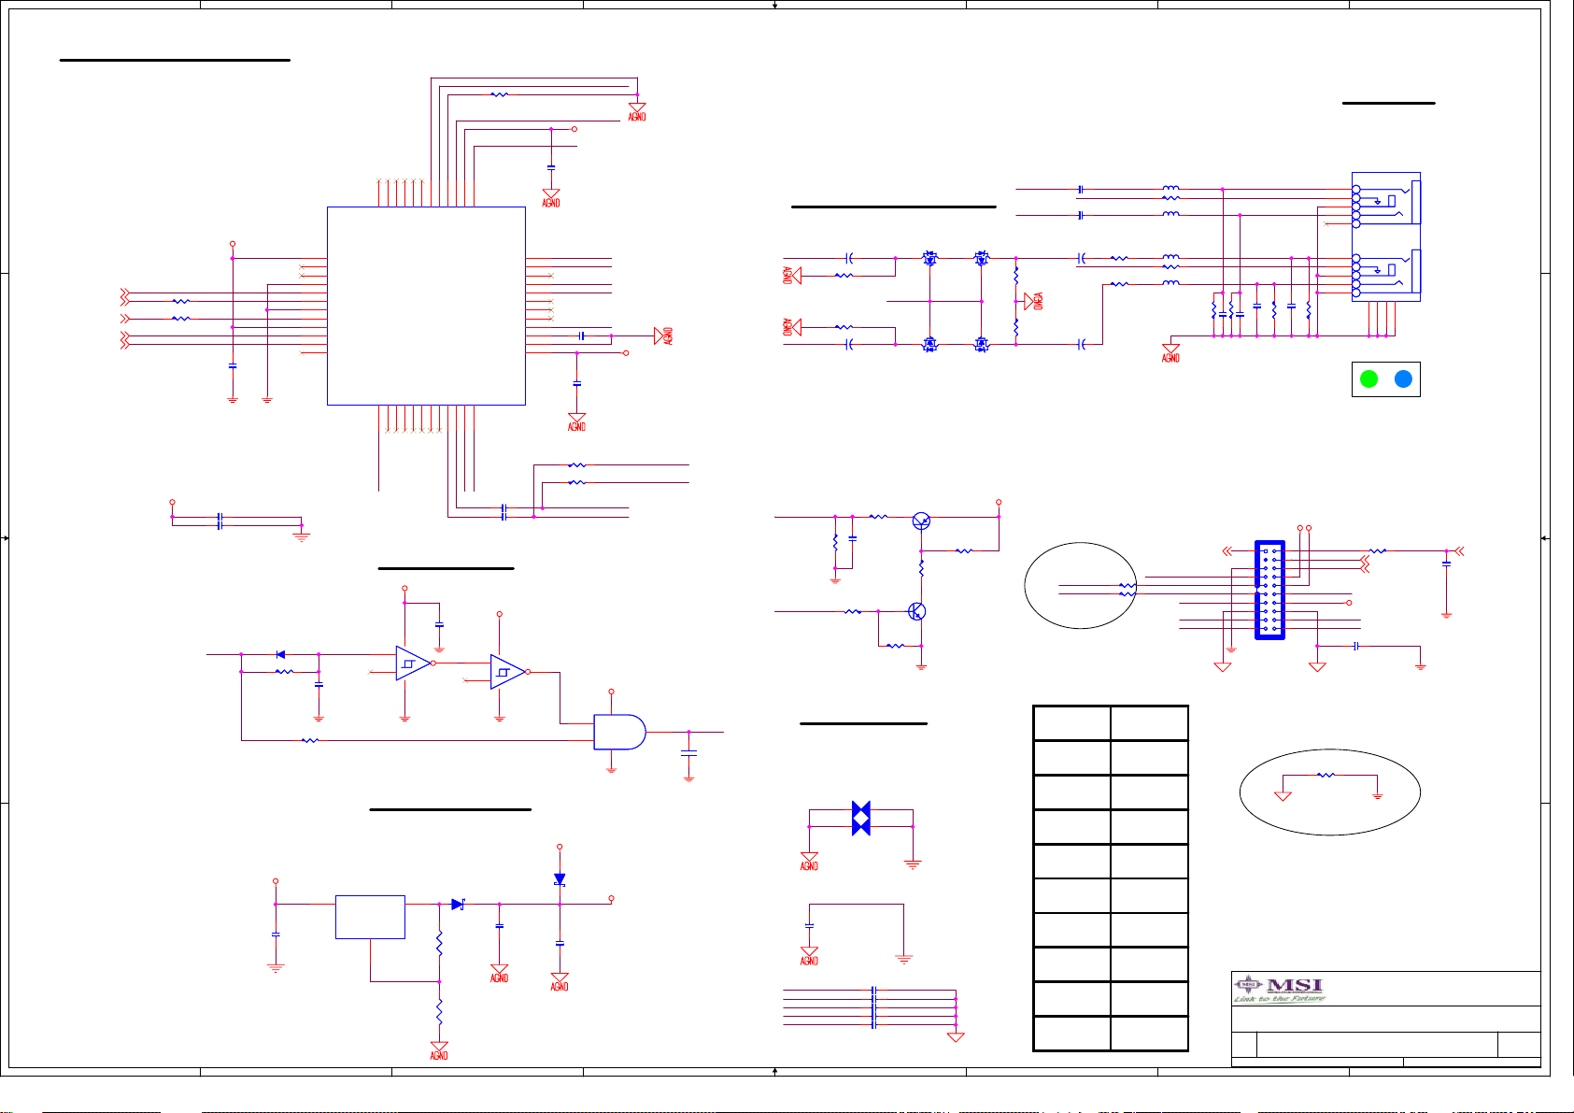Click the AGND symbol below the jack filter network
This screenshot has height=1113, width=1574.
point(1170,352)
